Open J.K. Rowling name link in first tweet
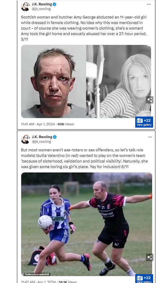 [42, 4]
